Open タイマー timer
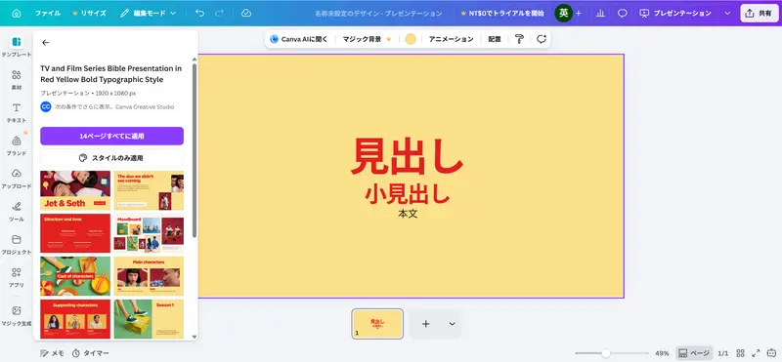 point(90,353)
